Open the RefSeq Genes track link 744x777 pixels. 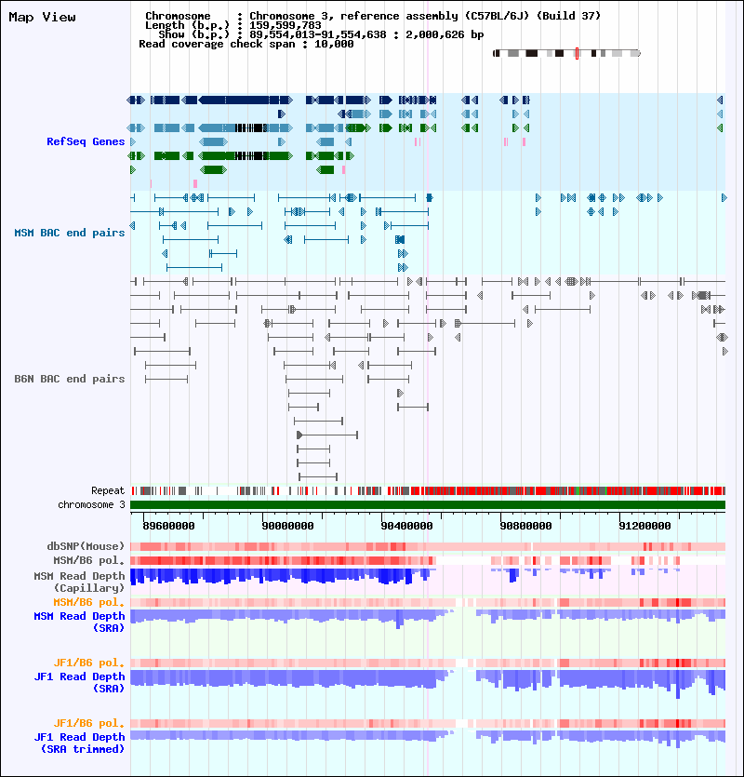coord(86,141)
